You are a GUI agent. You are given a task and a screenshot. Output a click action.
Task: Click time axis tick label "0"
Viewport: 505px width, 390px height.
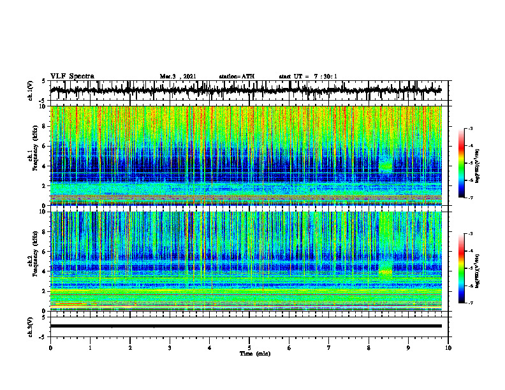(50, 348)
